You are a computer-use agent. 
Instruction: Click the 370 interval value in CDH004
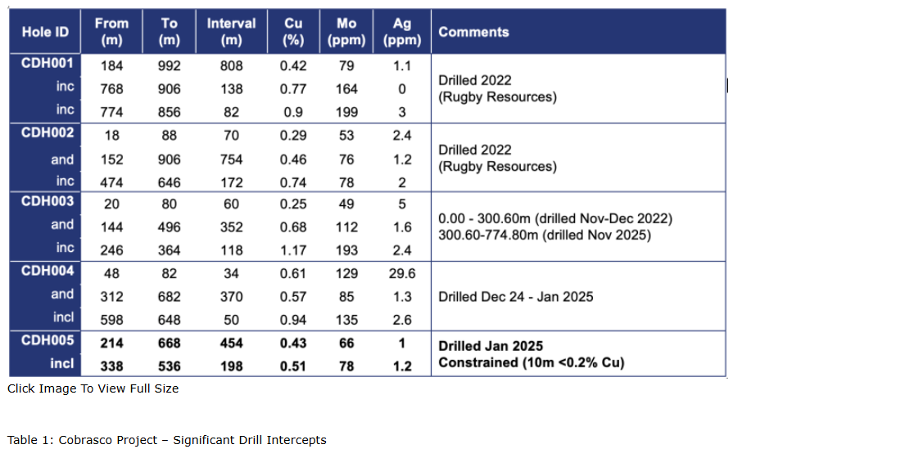[x=232, y=297]
